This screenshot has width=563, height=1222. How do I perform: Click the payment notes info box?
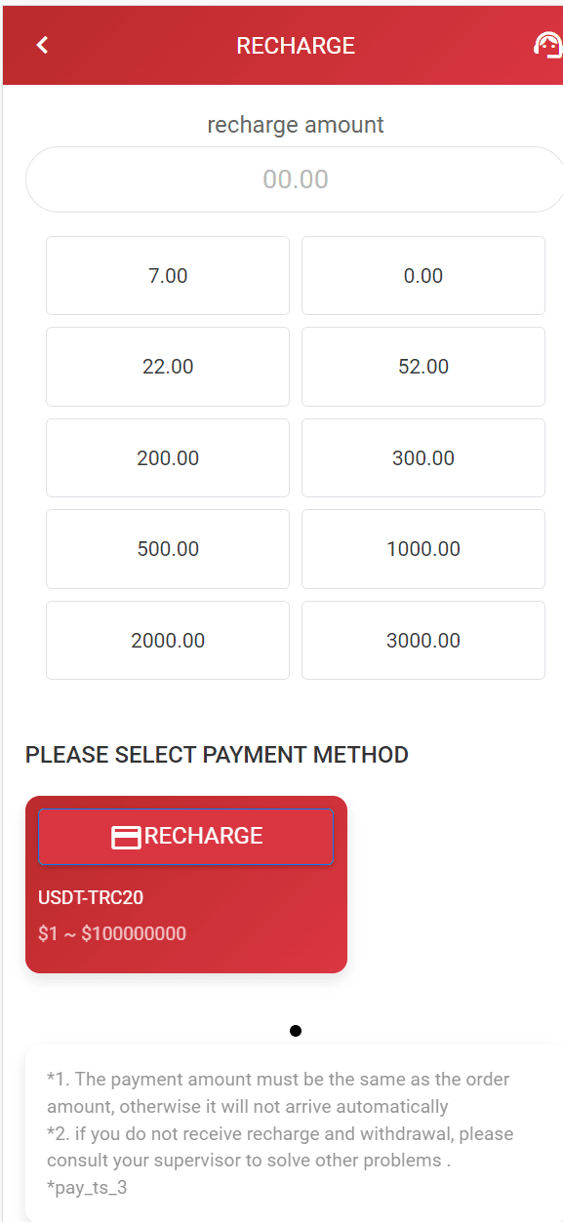point(295,1132)
